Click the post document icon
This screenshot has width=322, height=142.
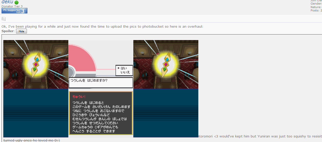click(x=4, y=19)
